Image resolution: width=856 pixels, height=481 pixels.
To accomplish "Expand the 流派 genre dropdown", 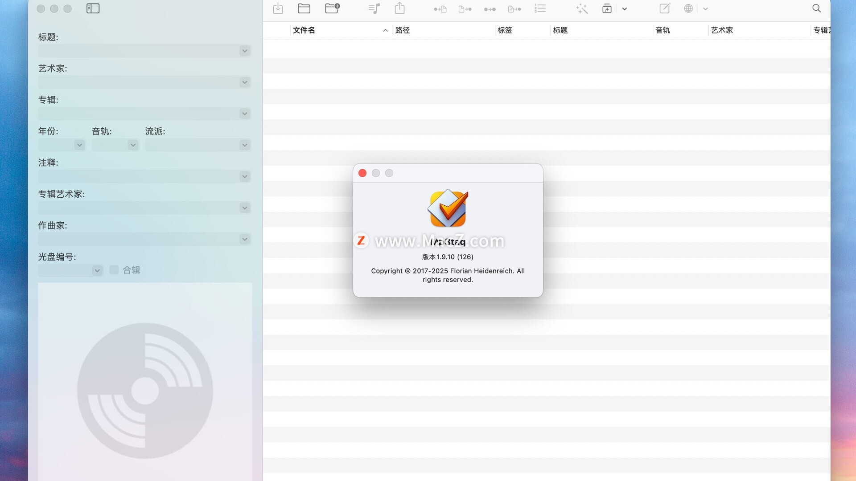I will (x=244, y=145).
